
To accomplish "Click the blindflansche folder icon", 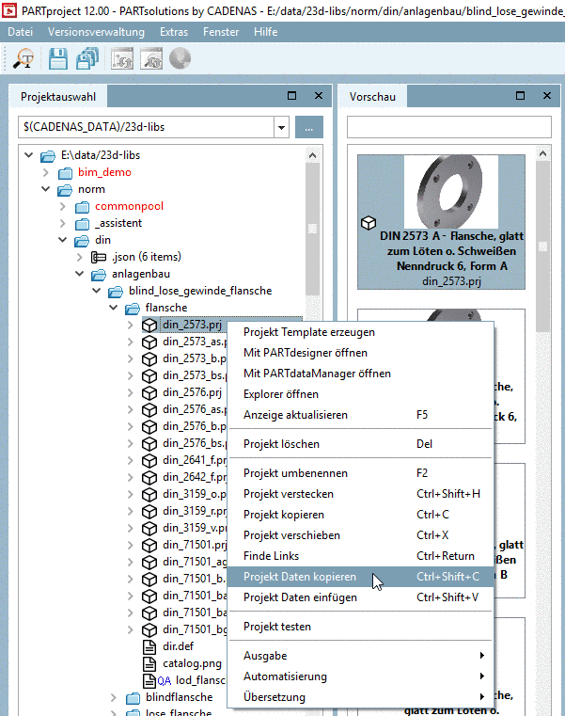I will point(133,698).
